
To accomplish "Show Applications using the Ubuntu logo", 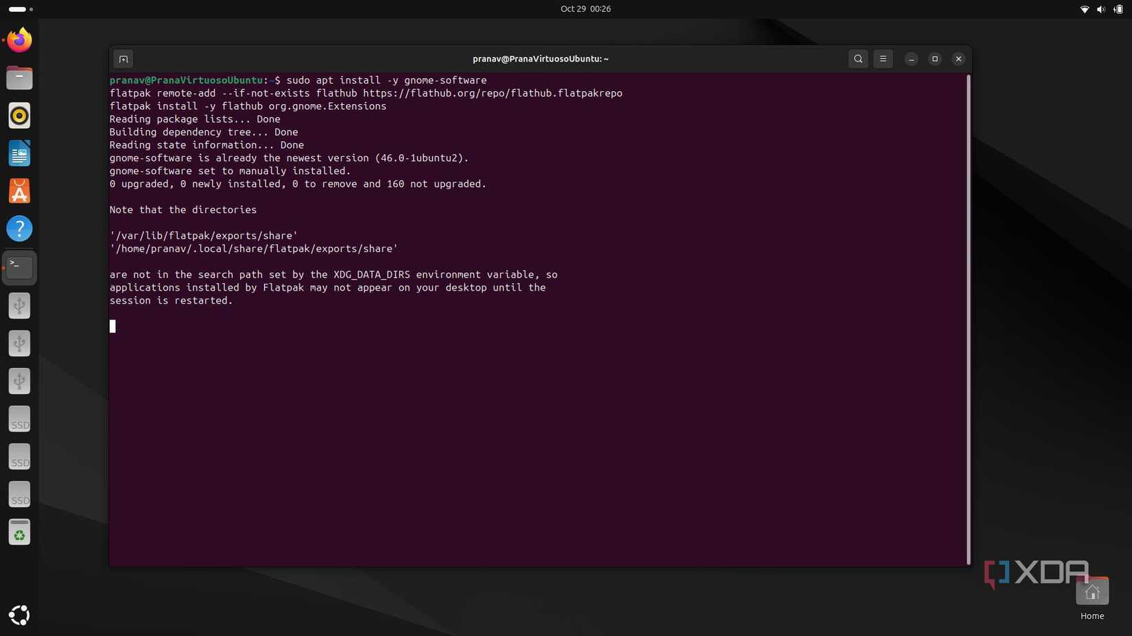I will click(19, 615).
